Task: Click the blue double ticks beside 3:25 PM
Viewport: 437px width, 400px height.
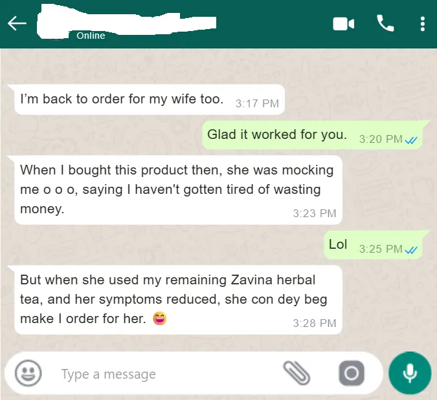Action: coord(411,250)
